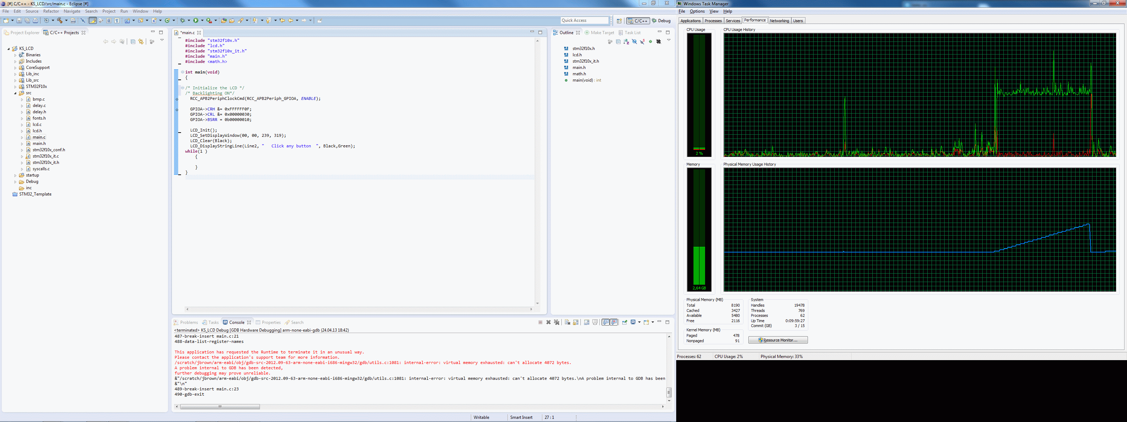
Task: Click Last Edit Location icon in toolbar
Action: pos(282,20)
